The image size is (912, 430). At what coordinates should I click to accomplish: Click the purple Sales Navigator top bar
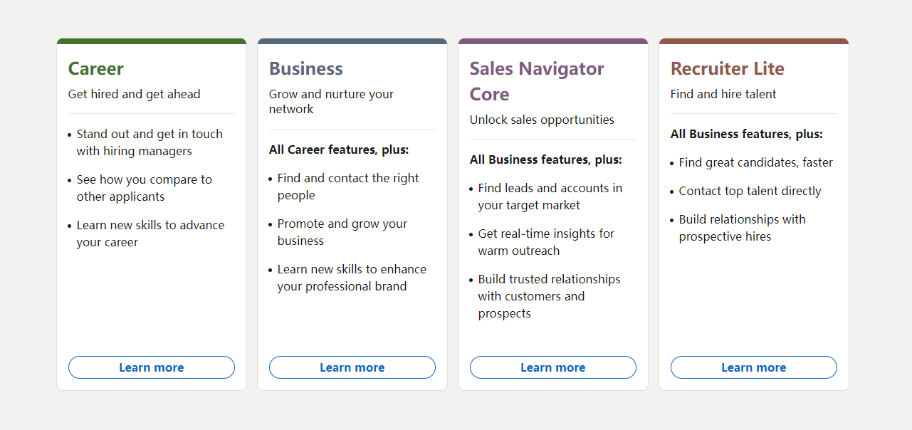coord(553,41)
